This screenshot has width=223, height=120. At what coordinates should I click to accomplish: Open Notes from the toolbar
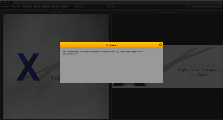tap(56, 7)
